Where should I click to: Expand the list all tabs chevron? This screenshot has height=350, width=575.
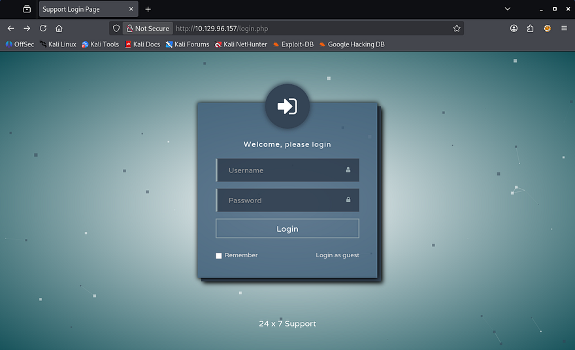[508, 9]
